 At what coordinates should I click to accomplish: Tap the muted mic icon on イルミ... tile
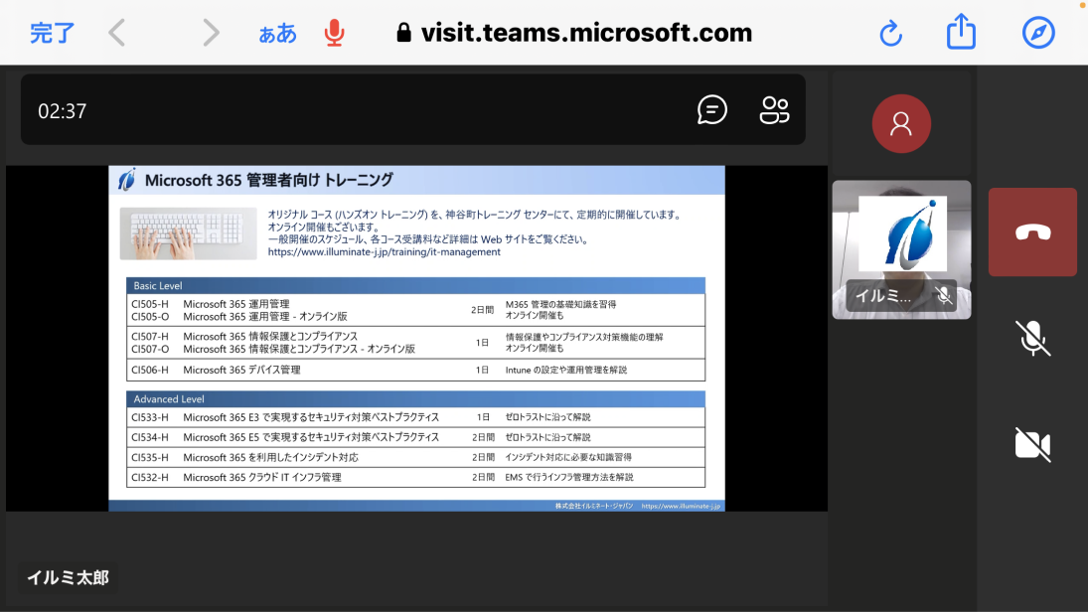coord(943,296)
